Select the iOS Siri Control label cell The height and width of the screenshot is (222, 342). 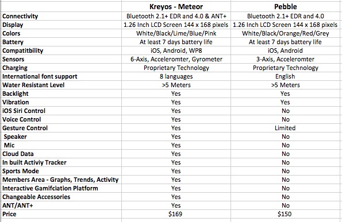pos(62,111)
